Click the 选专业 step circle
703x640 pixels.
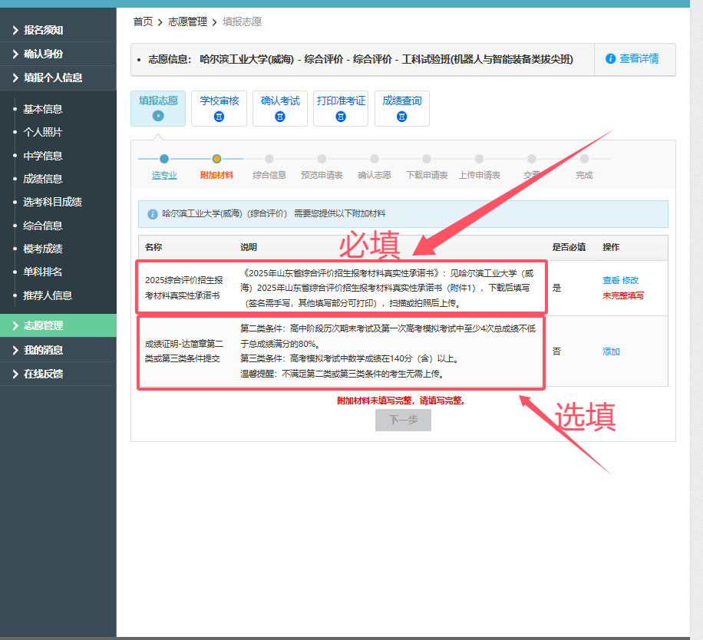164,159
